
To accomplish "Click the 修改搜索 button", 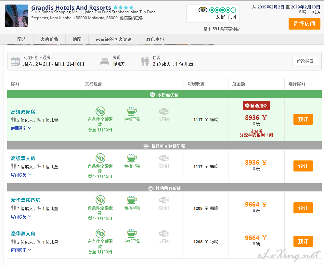I will 305,61.
